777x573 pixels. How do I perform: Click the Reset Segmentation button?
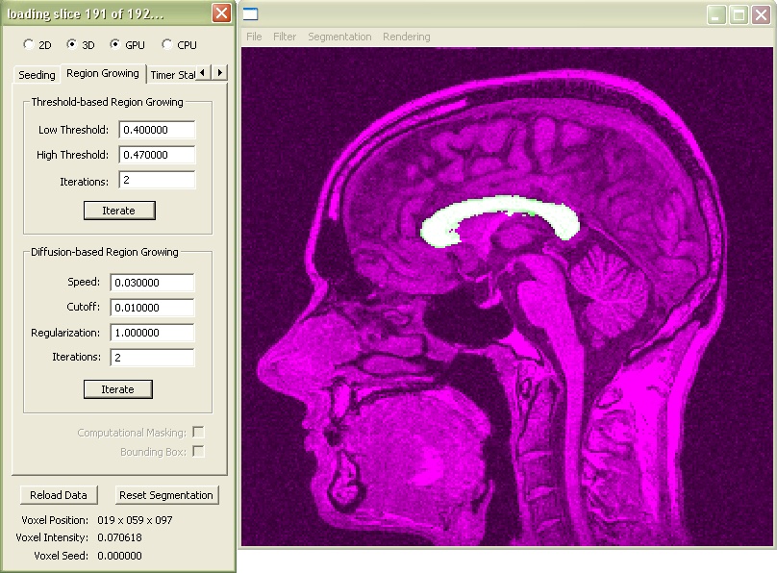click(x=166, y=495)
